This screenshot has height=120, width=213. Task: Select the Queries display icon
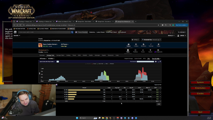coord(150,50)
